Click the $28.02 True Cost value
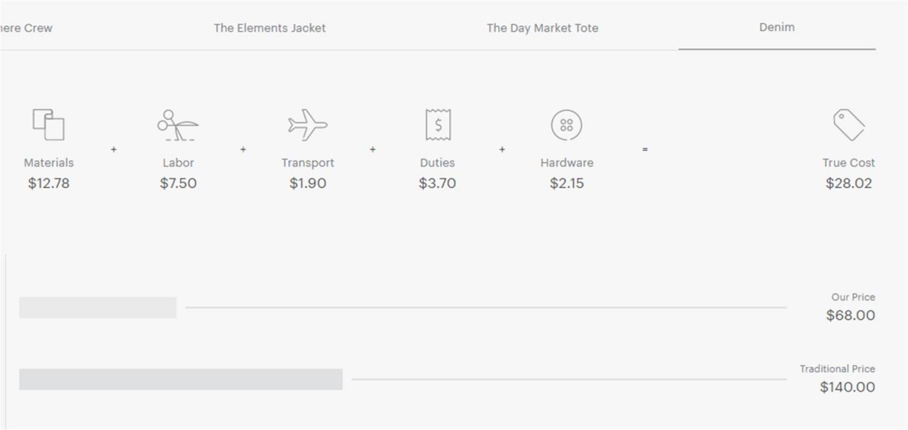Viewport: 908px width, 430px height. click(x=848, y=183)
